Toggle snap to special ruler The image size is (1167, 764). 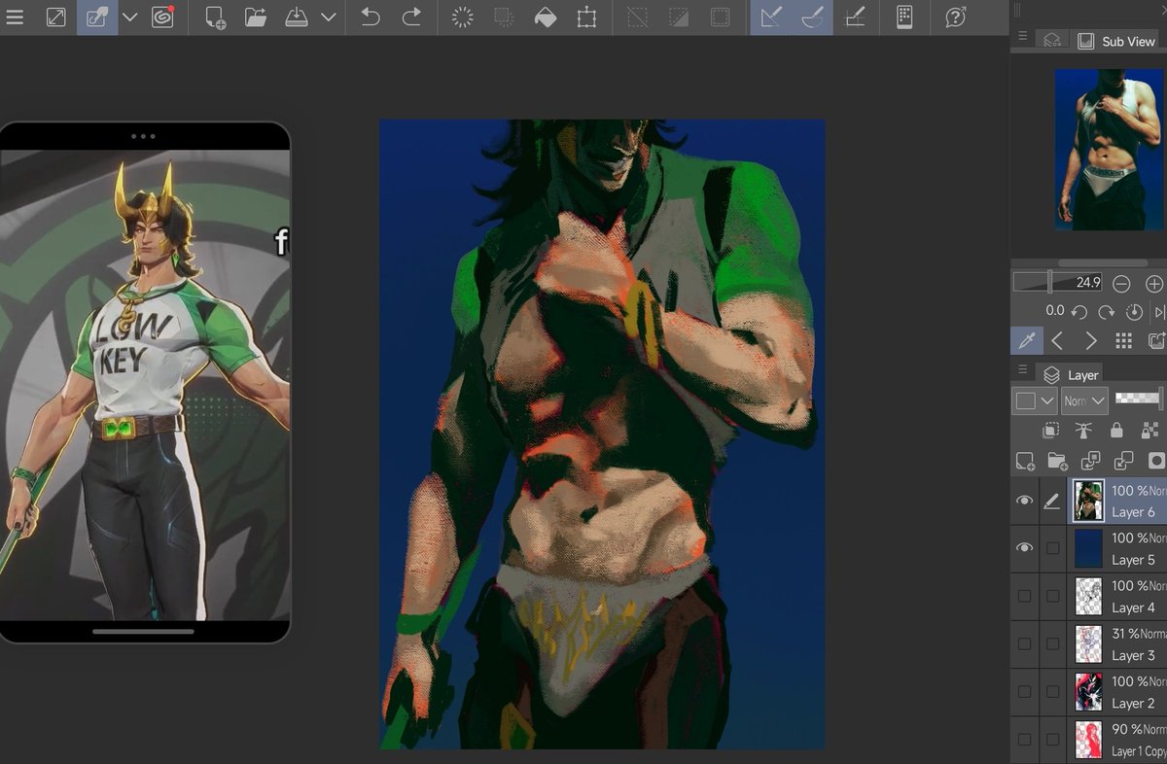813,17
